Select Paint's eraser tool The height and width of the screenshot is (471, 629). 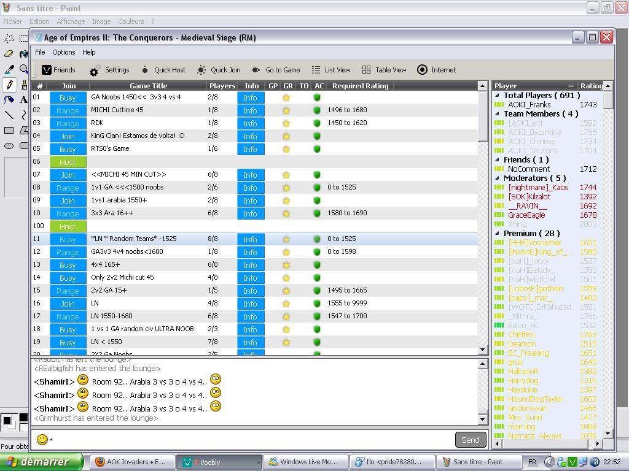point(9,54)
